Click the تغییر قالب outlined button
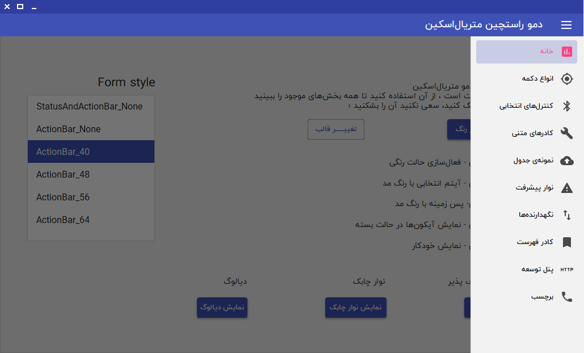584x353 pixels. pos(336,129)
